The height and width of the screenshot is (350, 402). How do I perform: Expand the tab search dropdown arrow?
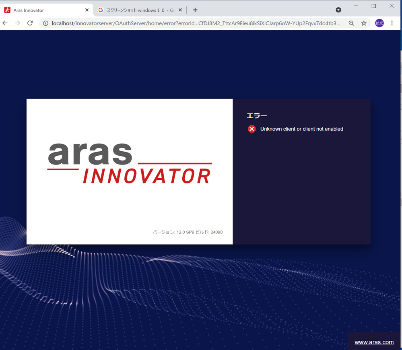pyautogui.click(x=338, y=10)
